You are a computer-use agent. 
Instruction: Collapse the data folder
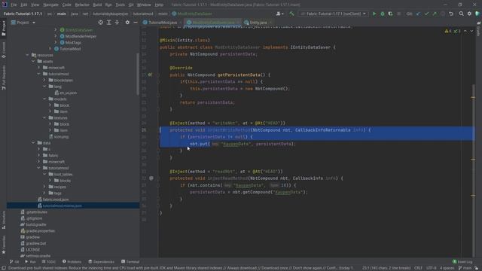pyautogui.click(x=33, y=143)
